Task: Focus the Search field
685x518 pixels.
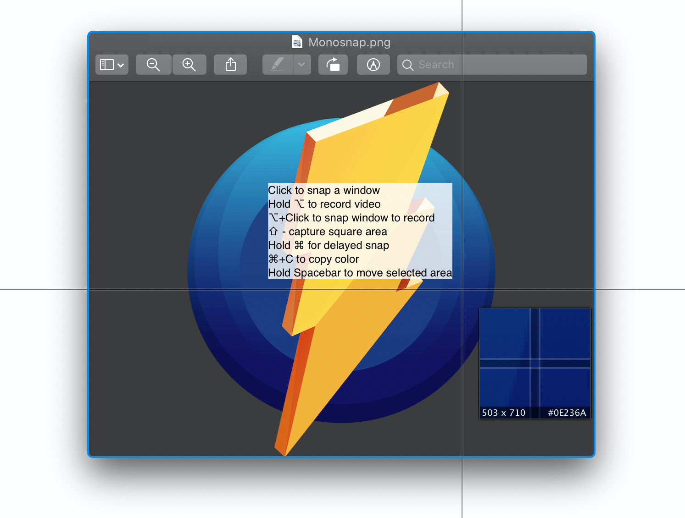Action: point(492,65)
